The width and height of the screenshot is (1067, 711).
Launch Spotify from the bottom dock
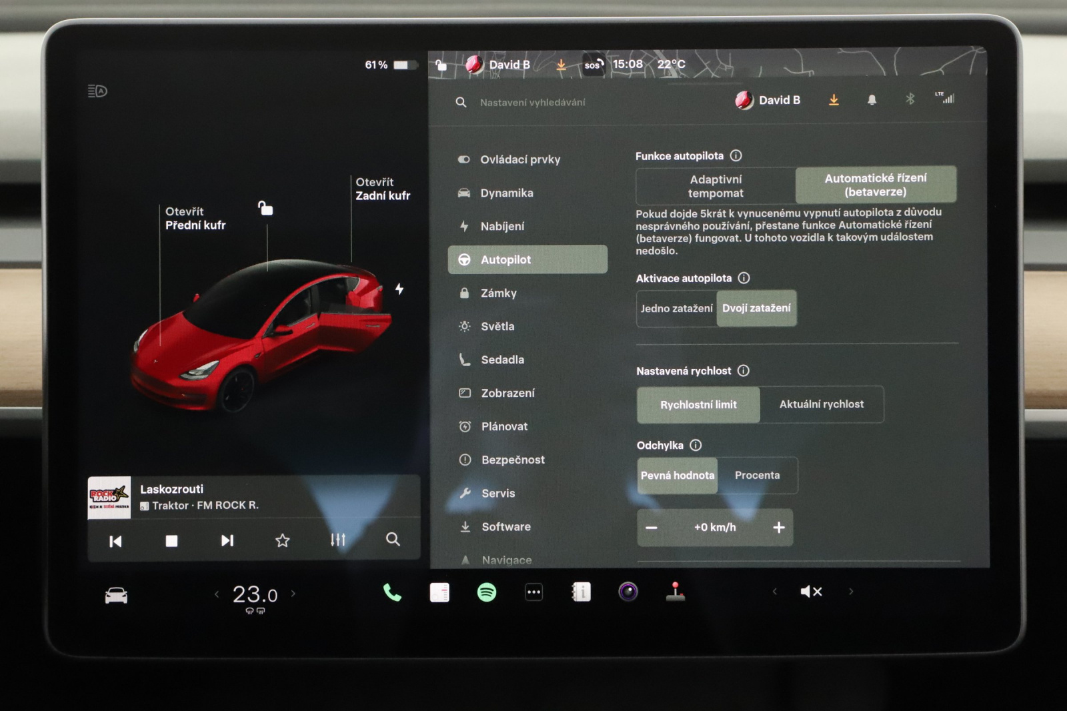tap(487, 592)
